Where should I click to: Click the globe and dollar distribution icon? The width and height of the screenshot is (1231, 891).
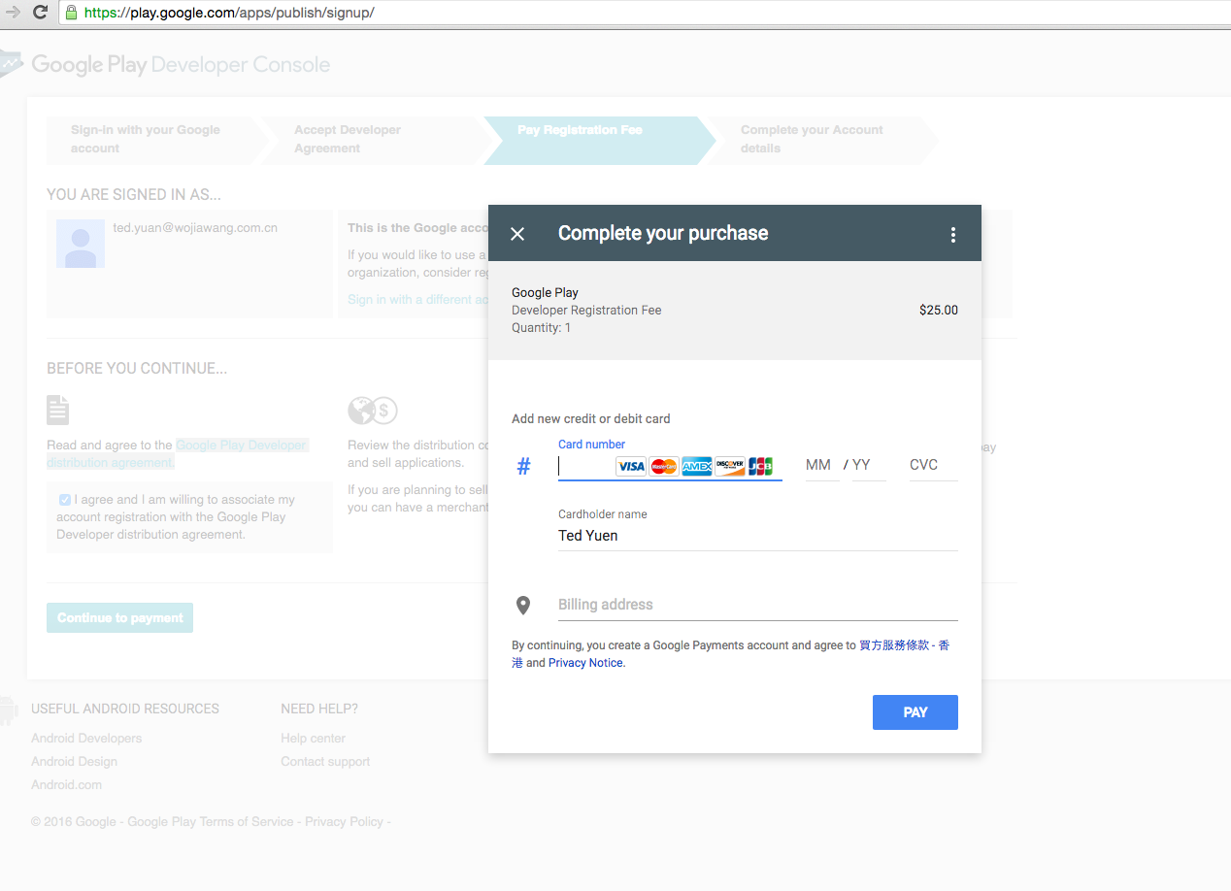pos(373,411)
